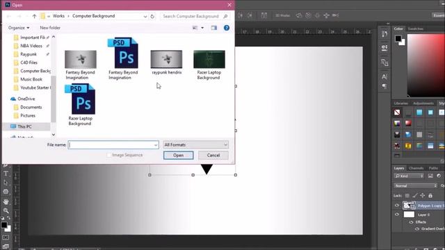Screen dimensions: 445x250
Task: Open the History panel icon
Action: pyautogui.click(x=385, y=34)
